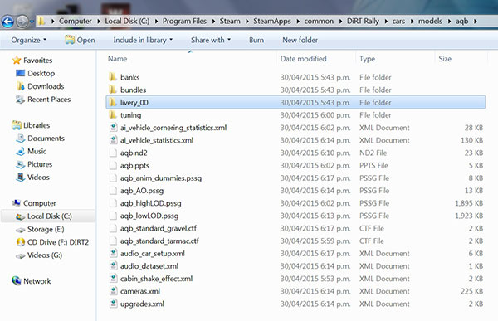The image size is (498, 321).
Task: Go forward with the Forward arrow button
Action: click(x=22, y=22)
